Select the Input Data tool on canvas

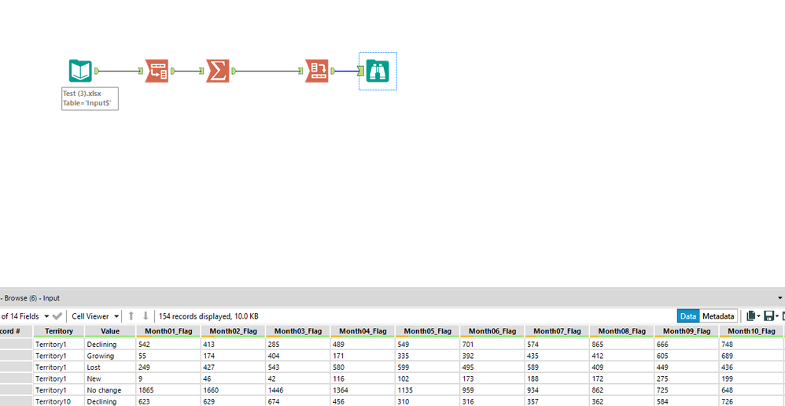coord(80,71)
